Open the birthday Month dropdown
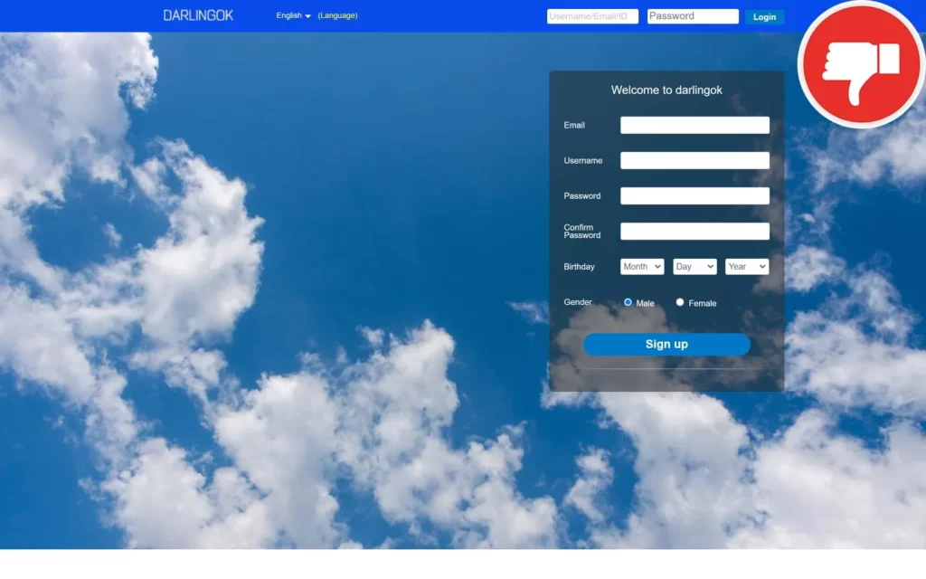This screenshot has height=579, width=926. (x=642, y=267)
